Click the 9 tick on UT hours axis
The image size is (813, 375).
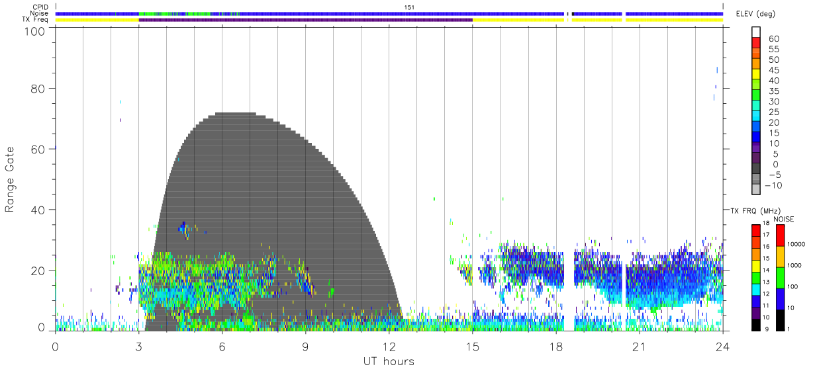click(305, 346)
